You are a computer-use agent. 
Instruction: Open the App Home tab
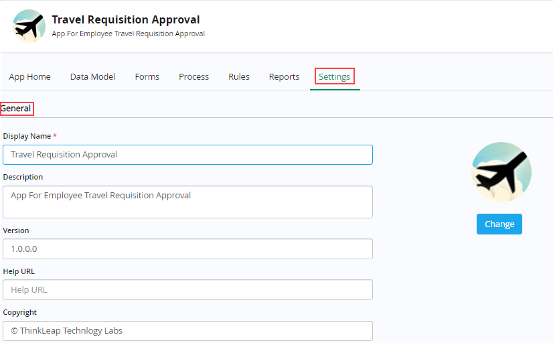point(29,76)
